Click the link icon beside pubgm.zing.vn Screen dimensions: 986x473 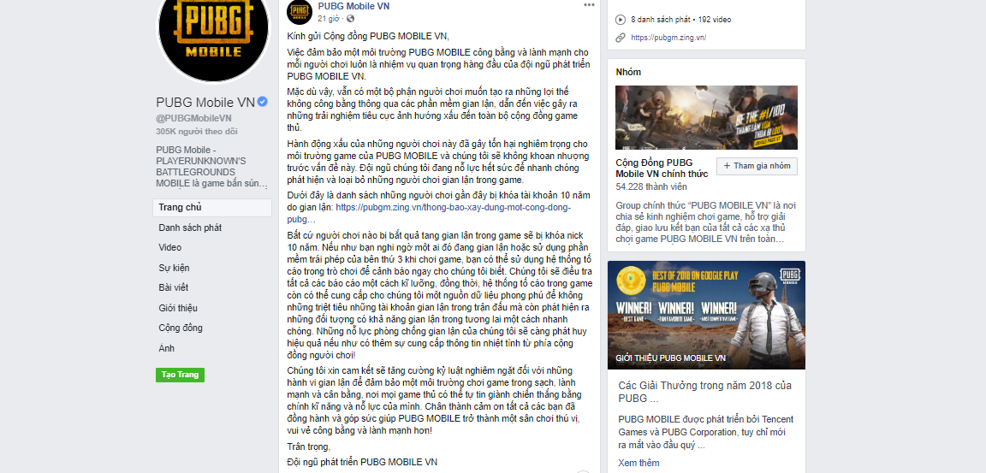pos(620,38)
